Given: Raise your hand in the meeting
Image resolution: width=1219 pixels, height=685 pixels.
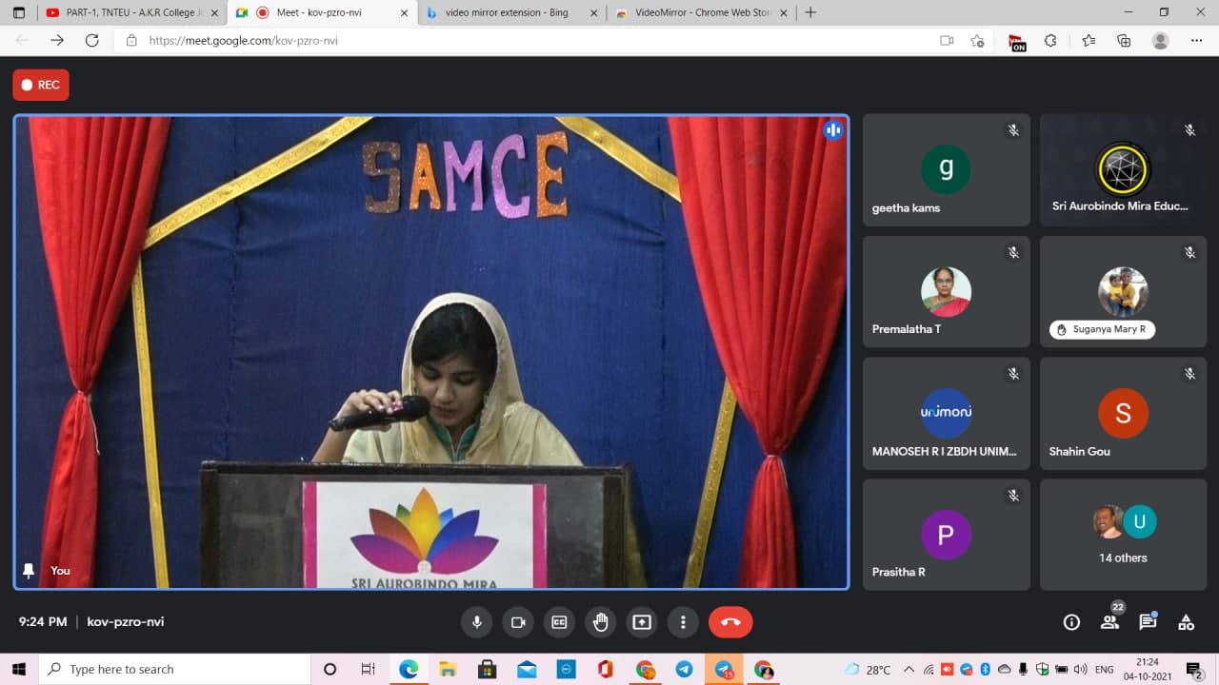Looking at the screenshot, I should pyautogui.click(x=600, y=622).
